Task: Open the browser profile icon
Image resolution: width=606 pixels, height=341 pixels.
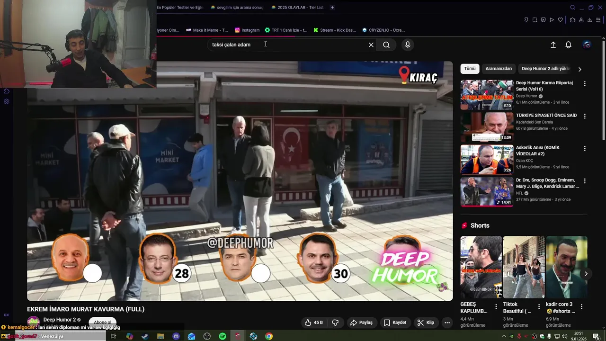Action: tap(581, 20)
